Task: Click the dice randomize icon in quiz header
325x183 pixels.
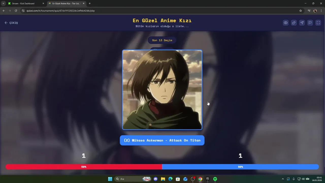Action: 294,23
